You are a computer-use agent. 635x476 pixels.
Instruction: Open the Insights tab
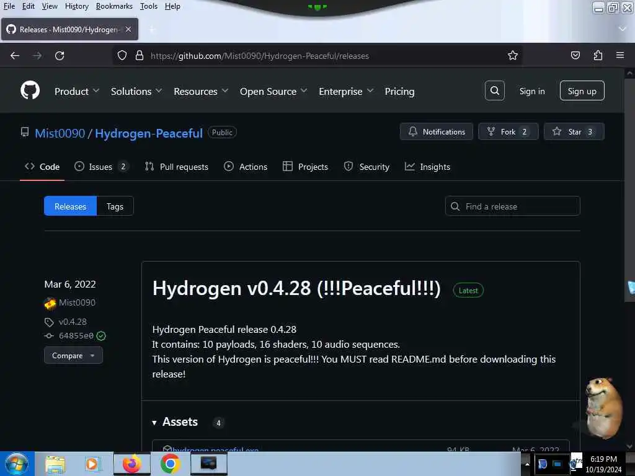(x=427, y=167)
